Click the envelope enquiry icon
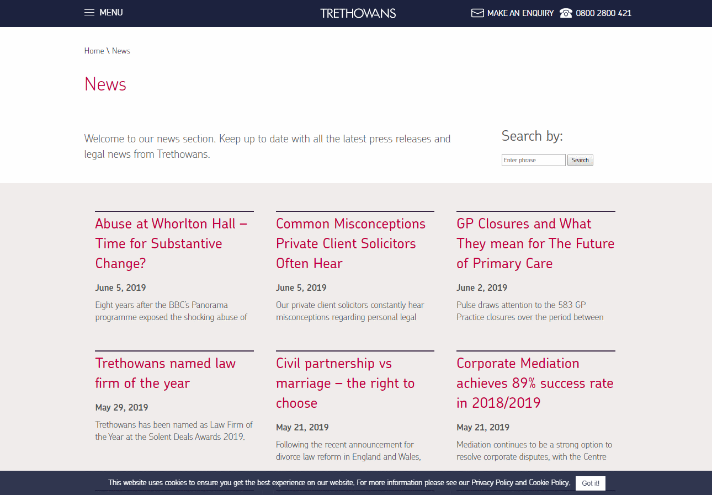Viewport: 712px width, 495px height. click(477, 13)
